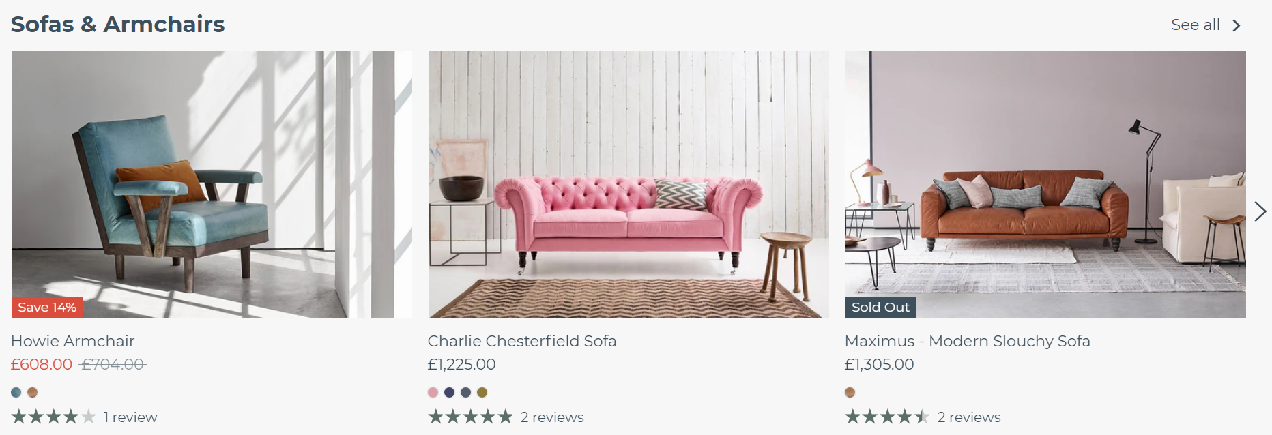Choose pink swatch for Charlie Chesterfield Sofa
Image resolution: width=1272 pixels, height=435 pixels.
click(x=433, y=392)
